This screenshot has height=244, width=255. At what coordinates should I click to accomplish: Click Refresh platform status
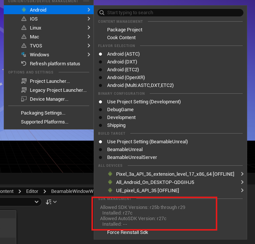(55, 64)
